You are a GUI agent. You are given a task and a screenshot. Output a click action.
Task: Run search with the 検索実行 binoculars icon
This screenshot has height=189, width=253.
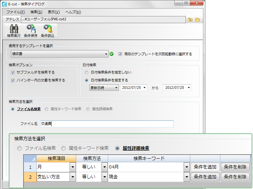click(14, 31)
